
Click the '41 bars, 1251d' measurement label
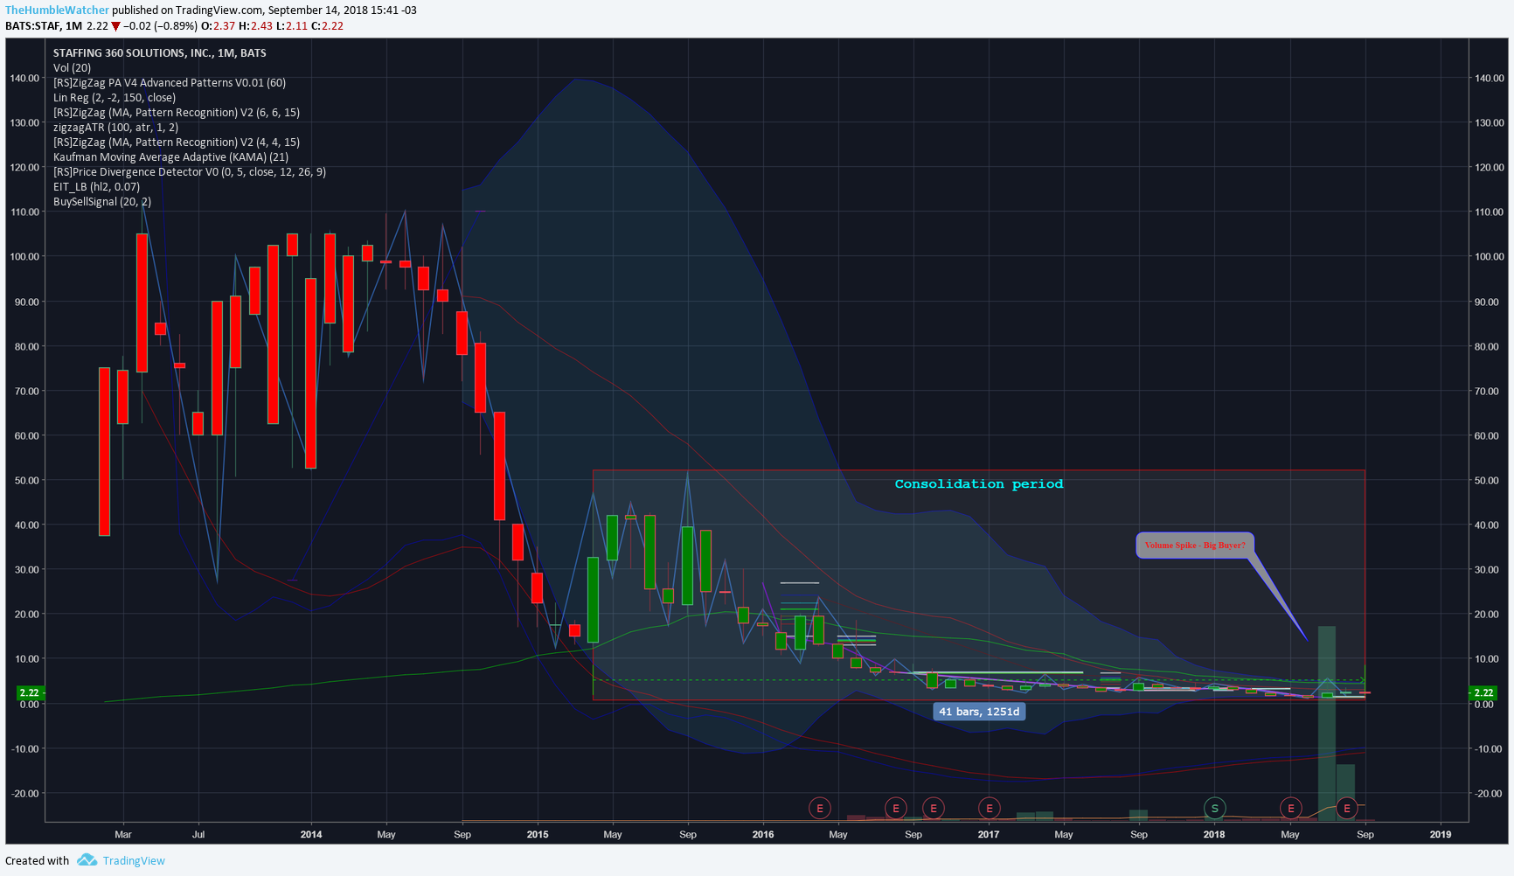[979, 712]
